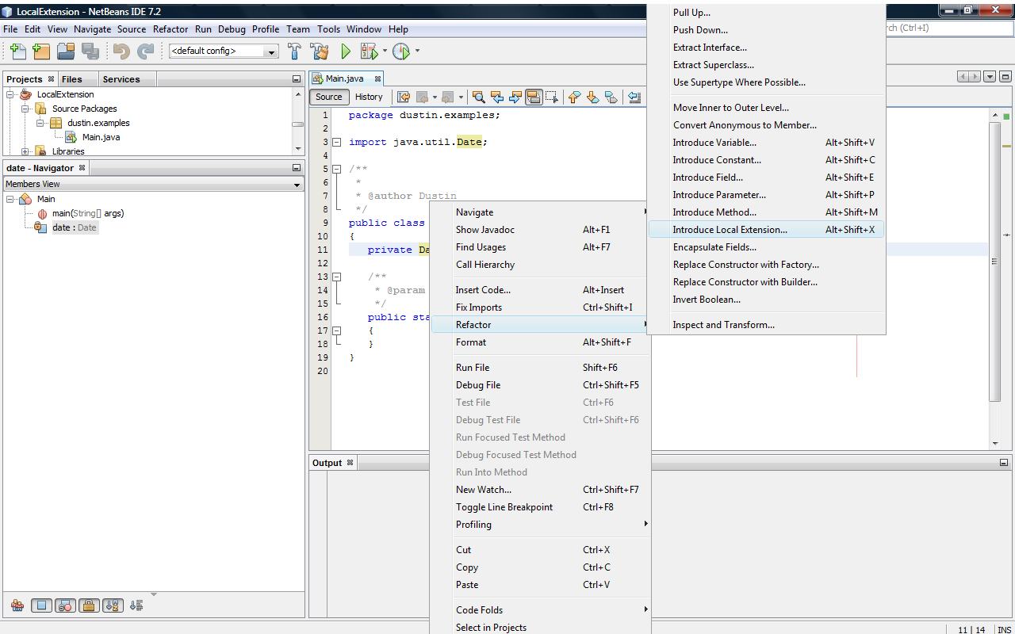This screenshot has width=1015, height=634.
Task: Close the Projects panel tab
Action: [51, 79]
